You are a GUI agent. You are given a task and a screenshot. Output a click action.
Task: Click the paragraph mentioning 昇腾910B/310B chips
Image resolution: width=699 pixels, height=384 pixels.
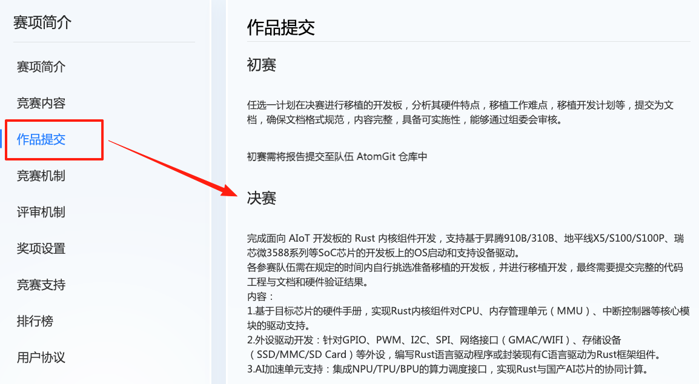pyautogui.click(x=465, y=245)
